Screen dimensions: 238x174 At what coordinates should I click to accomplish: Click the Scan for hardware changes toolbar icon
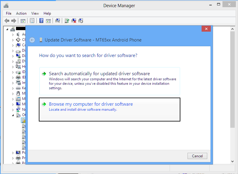click(58, 21)
